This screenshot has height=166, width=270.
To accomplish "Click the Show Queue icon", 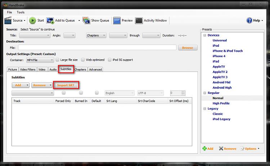I will [86, 20].
